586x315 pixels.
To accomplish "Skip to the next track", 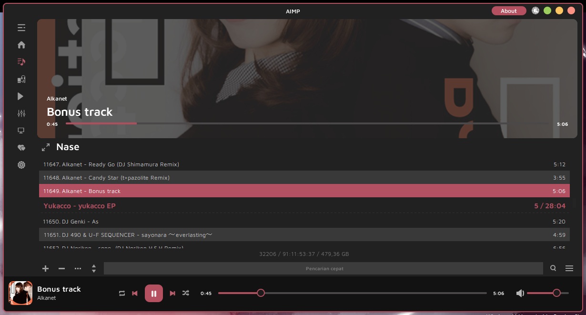I will click(x=172, y=293).
